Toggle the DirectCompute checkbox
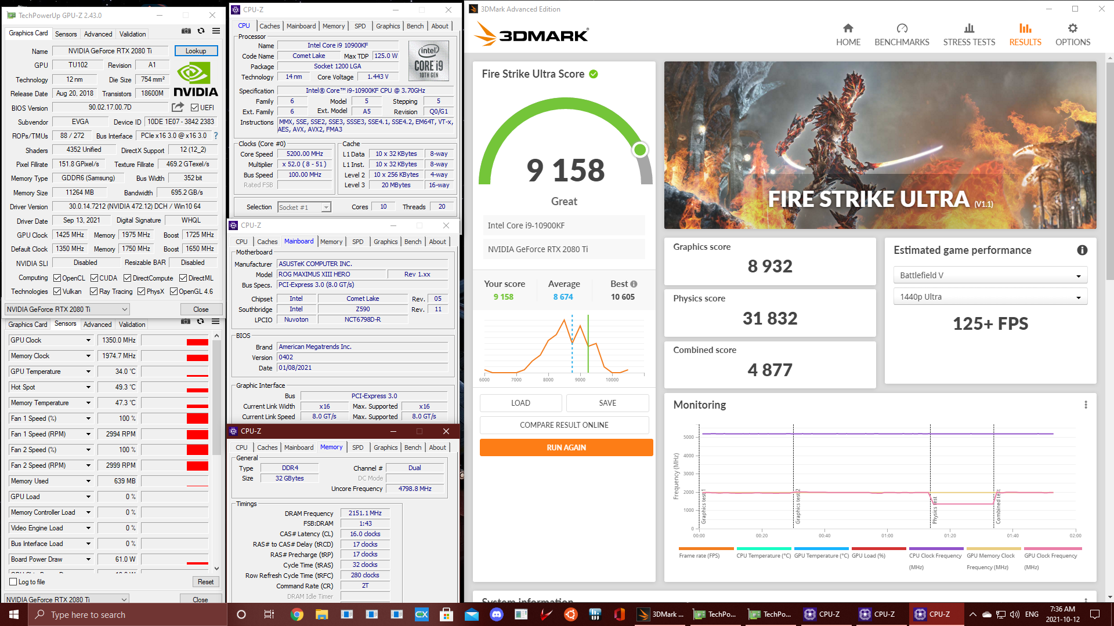This screenshot has width=1114, height=626. click(x=128, y=278)
